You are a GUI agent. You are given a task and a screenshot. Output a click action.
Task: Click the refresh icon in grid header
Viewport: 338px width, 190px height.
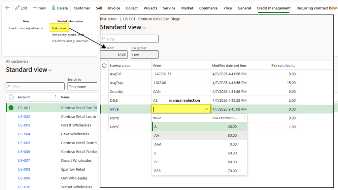point(104,66)
